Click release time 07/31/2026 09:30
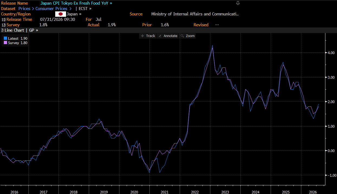 [x=57, y=19]
